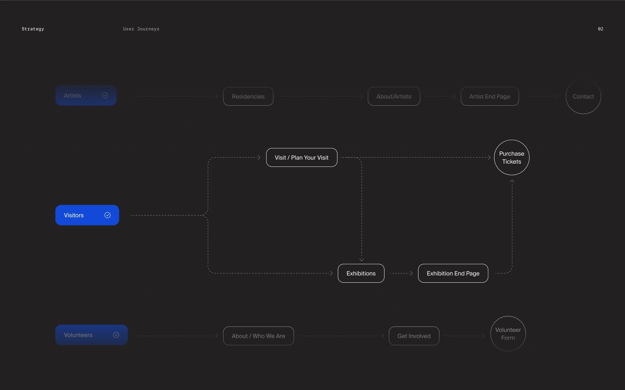
Task: Click the Artist End Page node
Action: coord(489,97)
